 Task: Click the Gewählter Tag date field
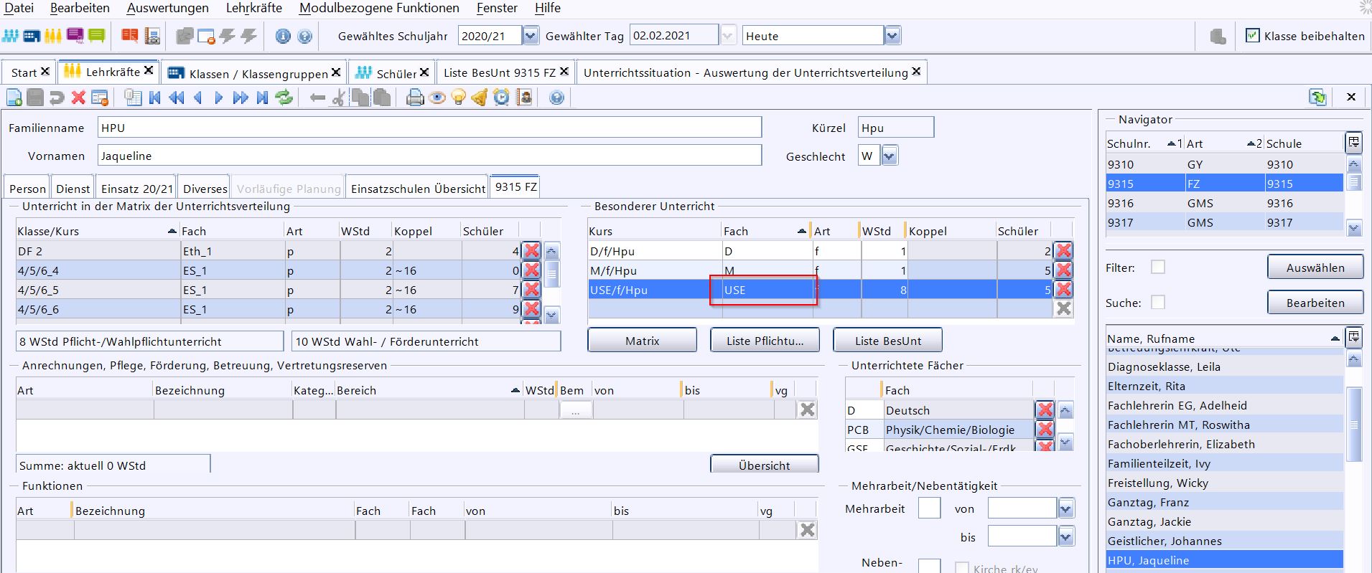coord(673,35)
